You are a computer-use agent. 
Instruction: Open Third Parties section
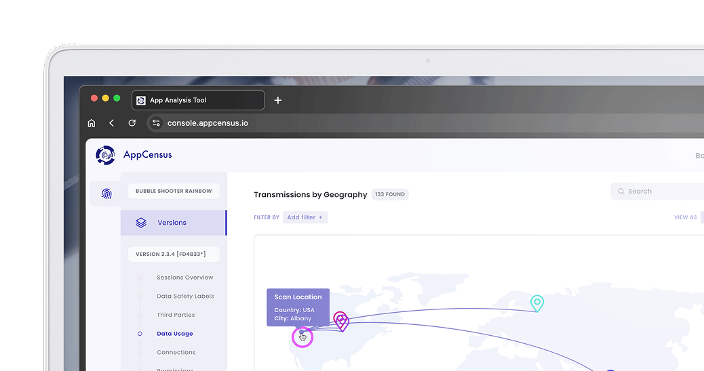176,315
